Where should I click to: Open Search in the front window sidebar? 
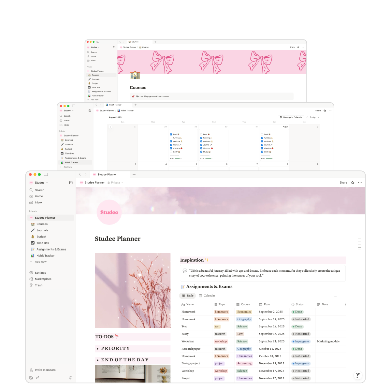[x=39, y=190]
